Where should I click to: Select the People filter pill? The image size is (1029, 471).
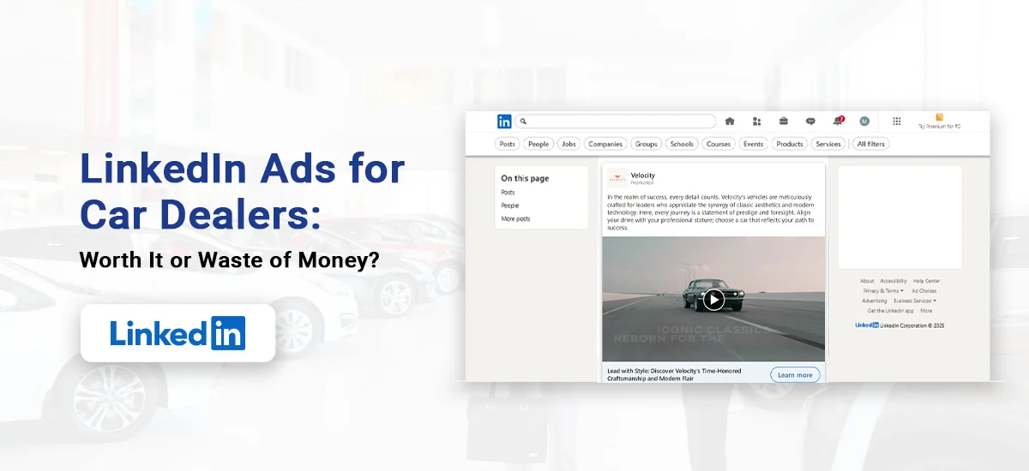(x=539, y=144)
